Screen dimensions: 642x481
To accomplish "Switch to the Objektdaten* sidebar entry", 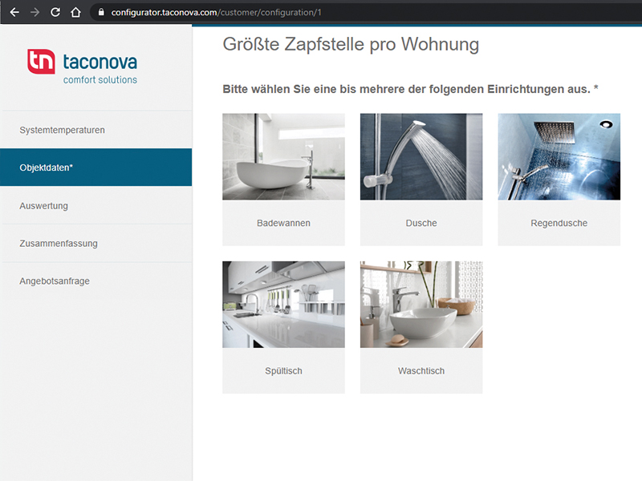I will click(x=49, y=168).
